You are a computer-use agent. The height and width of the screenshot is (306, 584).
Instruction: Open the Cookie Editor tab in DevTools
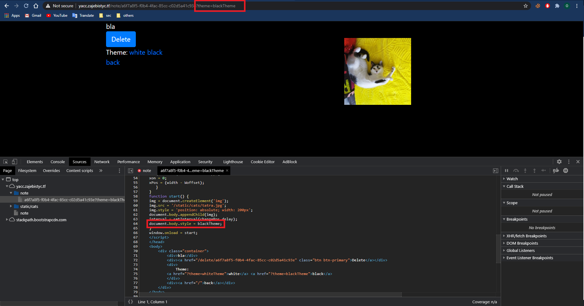click(263, 162)
